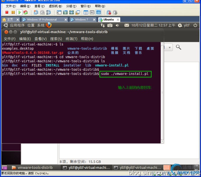Click the replay recording icon
The height and width of the screenshot is (177, 201).
click(x=115, y=13)
